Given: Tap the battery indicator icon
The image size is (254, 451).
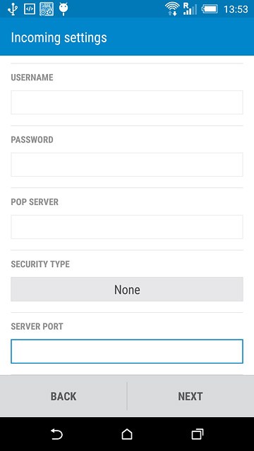Looking at the screenshot, I should tap(210, 9).
